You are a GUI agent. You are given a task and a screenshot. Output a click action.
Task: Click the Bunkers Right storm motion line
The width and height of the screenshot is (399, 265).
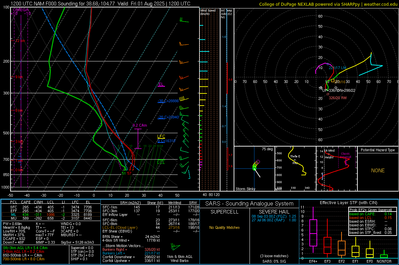coord(131,249)
